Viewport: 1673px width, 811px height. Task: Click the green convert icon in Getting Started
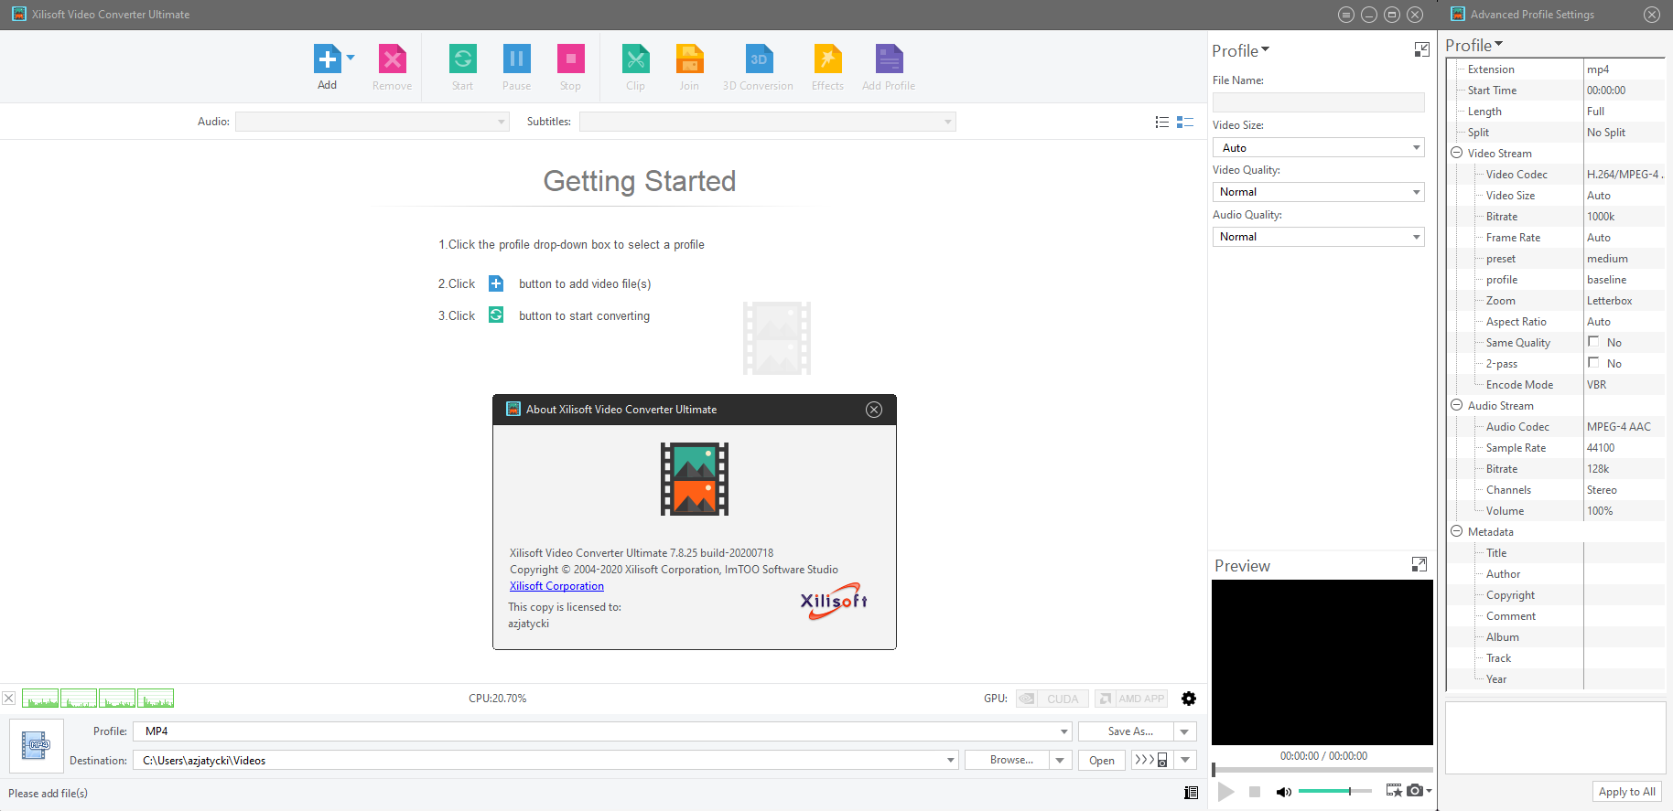click(x=496, y=315)
